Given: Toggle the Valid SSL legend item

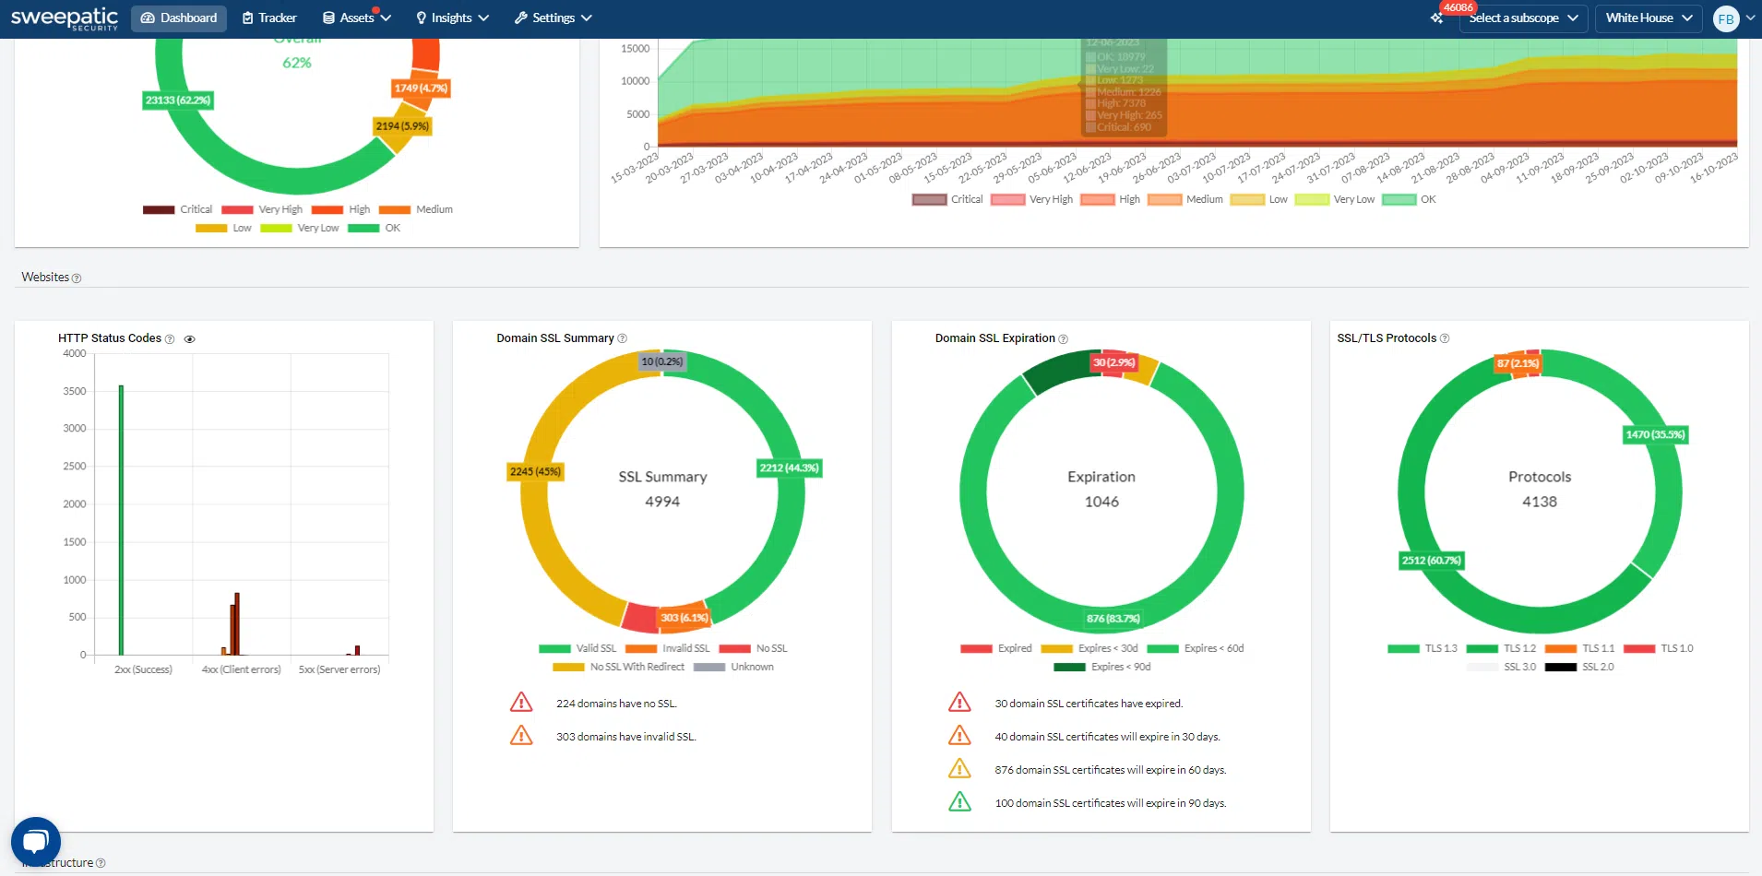Looking at the screenshot, I should point(577,648).
